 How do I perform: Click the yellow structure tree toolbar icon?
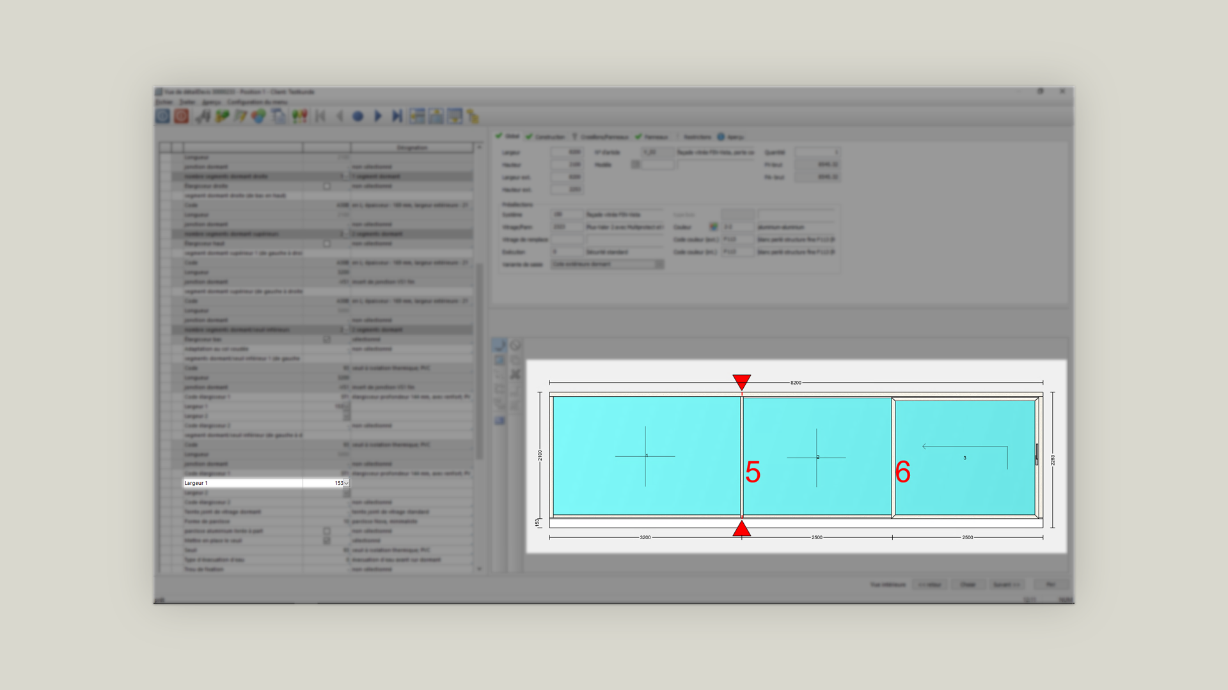coord(473,116)
